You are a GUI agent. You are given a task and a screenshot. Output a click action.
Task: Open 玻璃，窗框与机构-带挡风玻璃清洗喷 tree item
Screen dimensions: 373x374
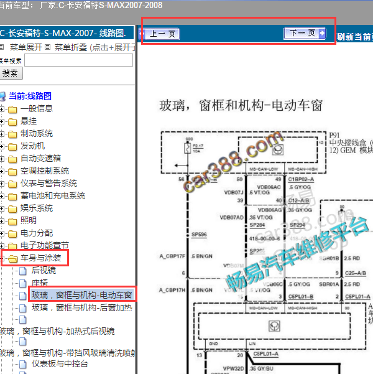67,353
